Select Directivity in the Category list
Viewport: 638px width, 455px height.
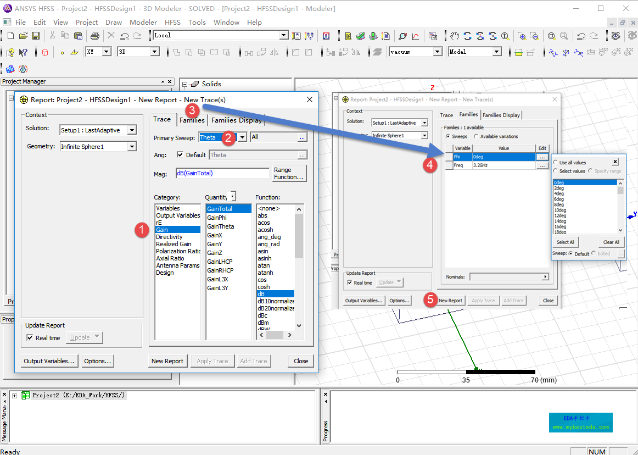(169, 237)
